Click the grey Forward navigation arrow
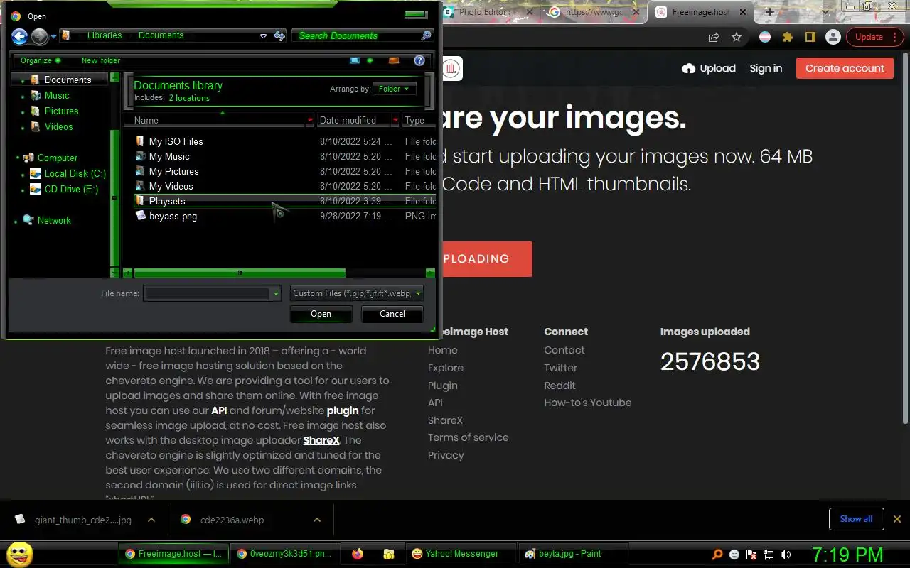The width and height of the screenshot is (910, 568). (40, 36)
